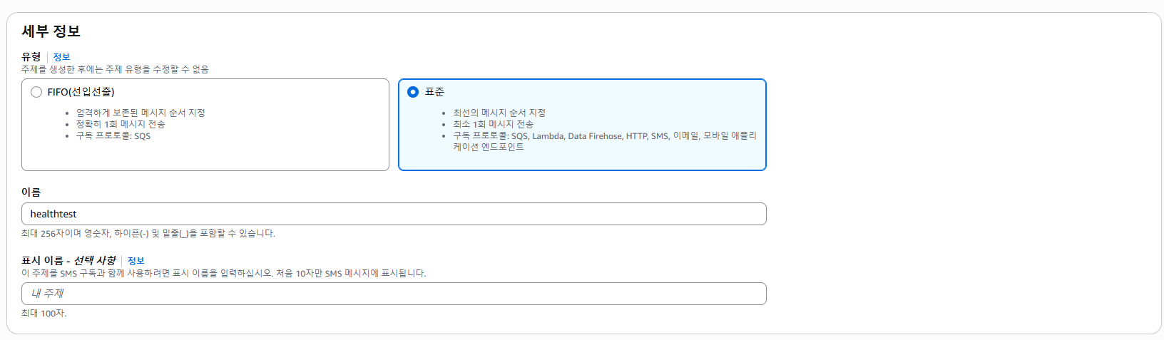
Task: Select the FIFO(선입선출) radio button
Action: (x=36, y=92)
